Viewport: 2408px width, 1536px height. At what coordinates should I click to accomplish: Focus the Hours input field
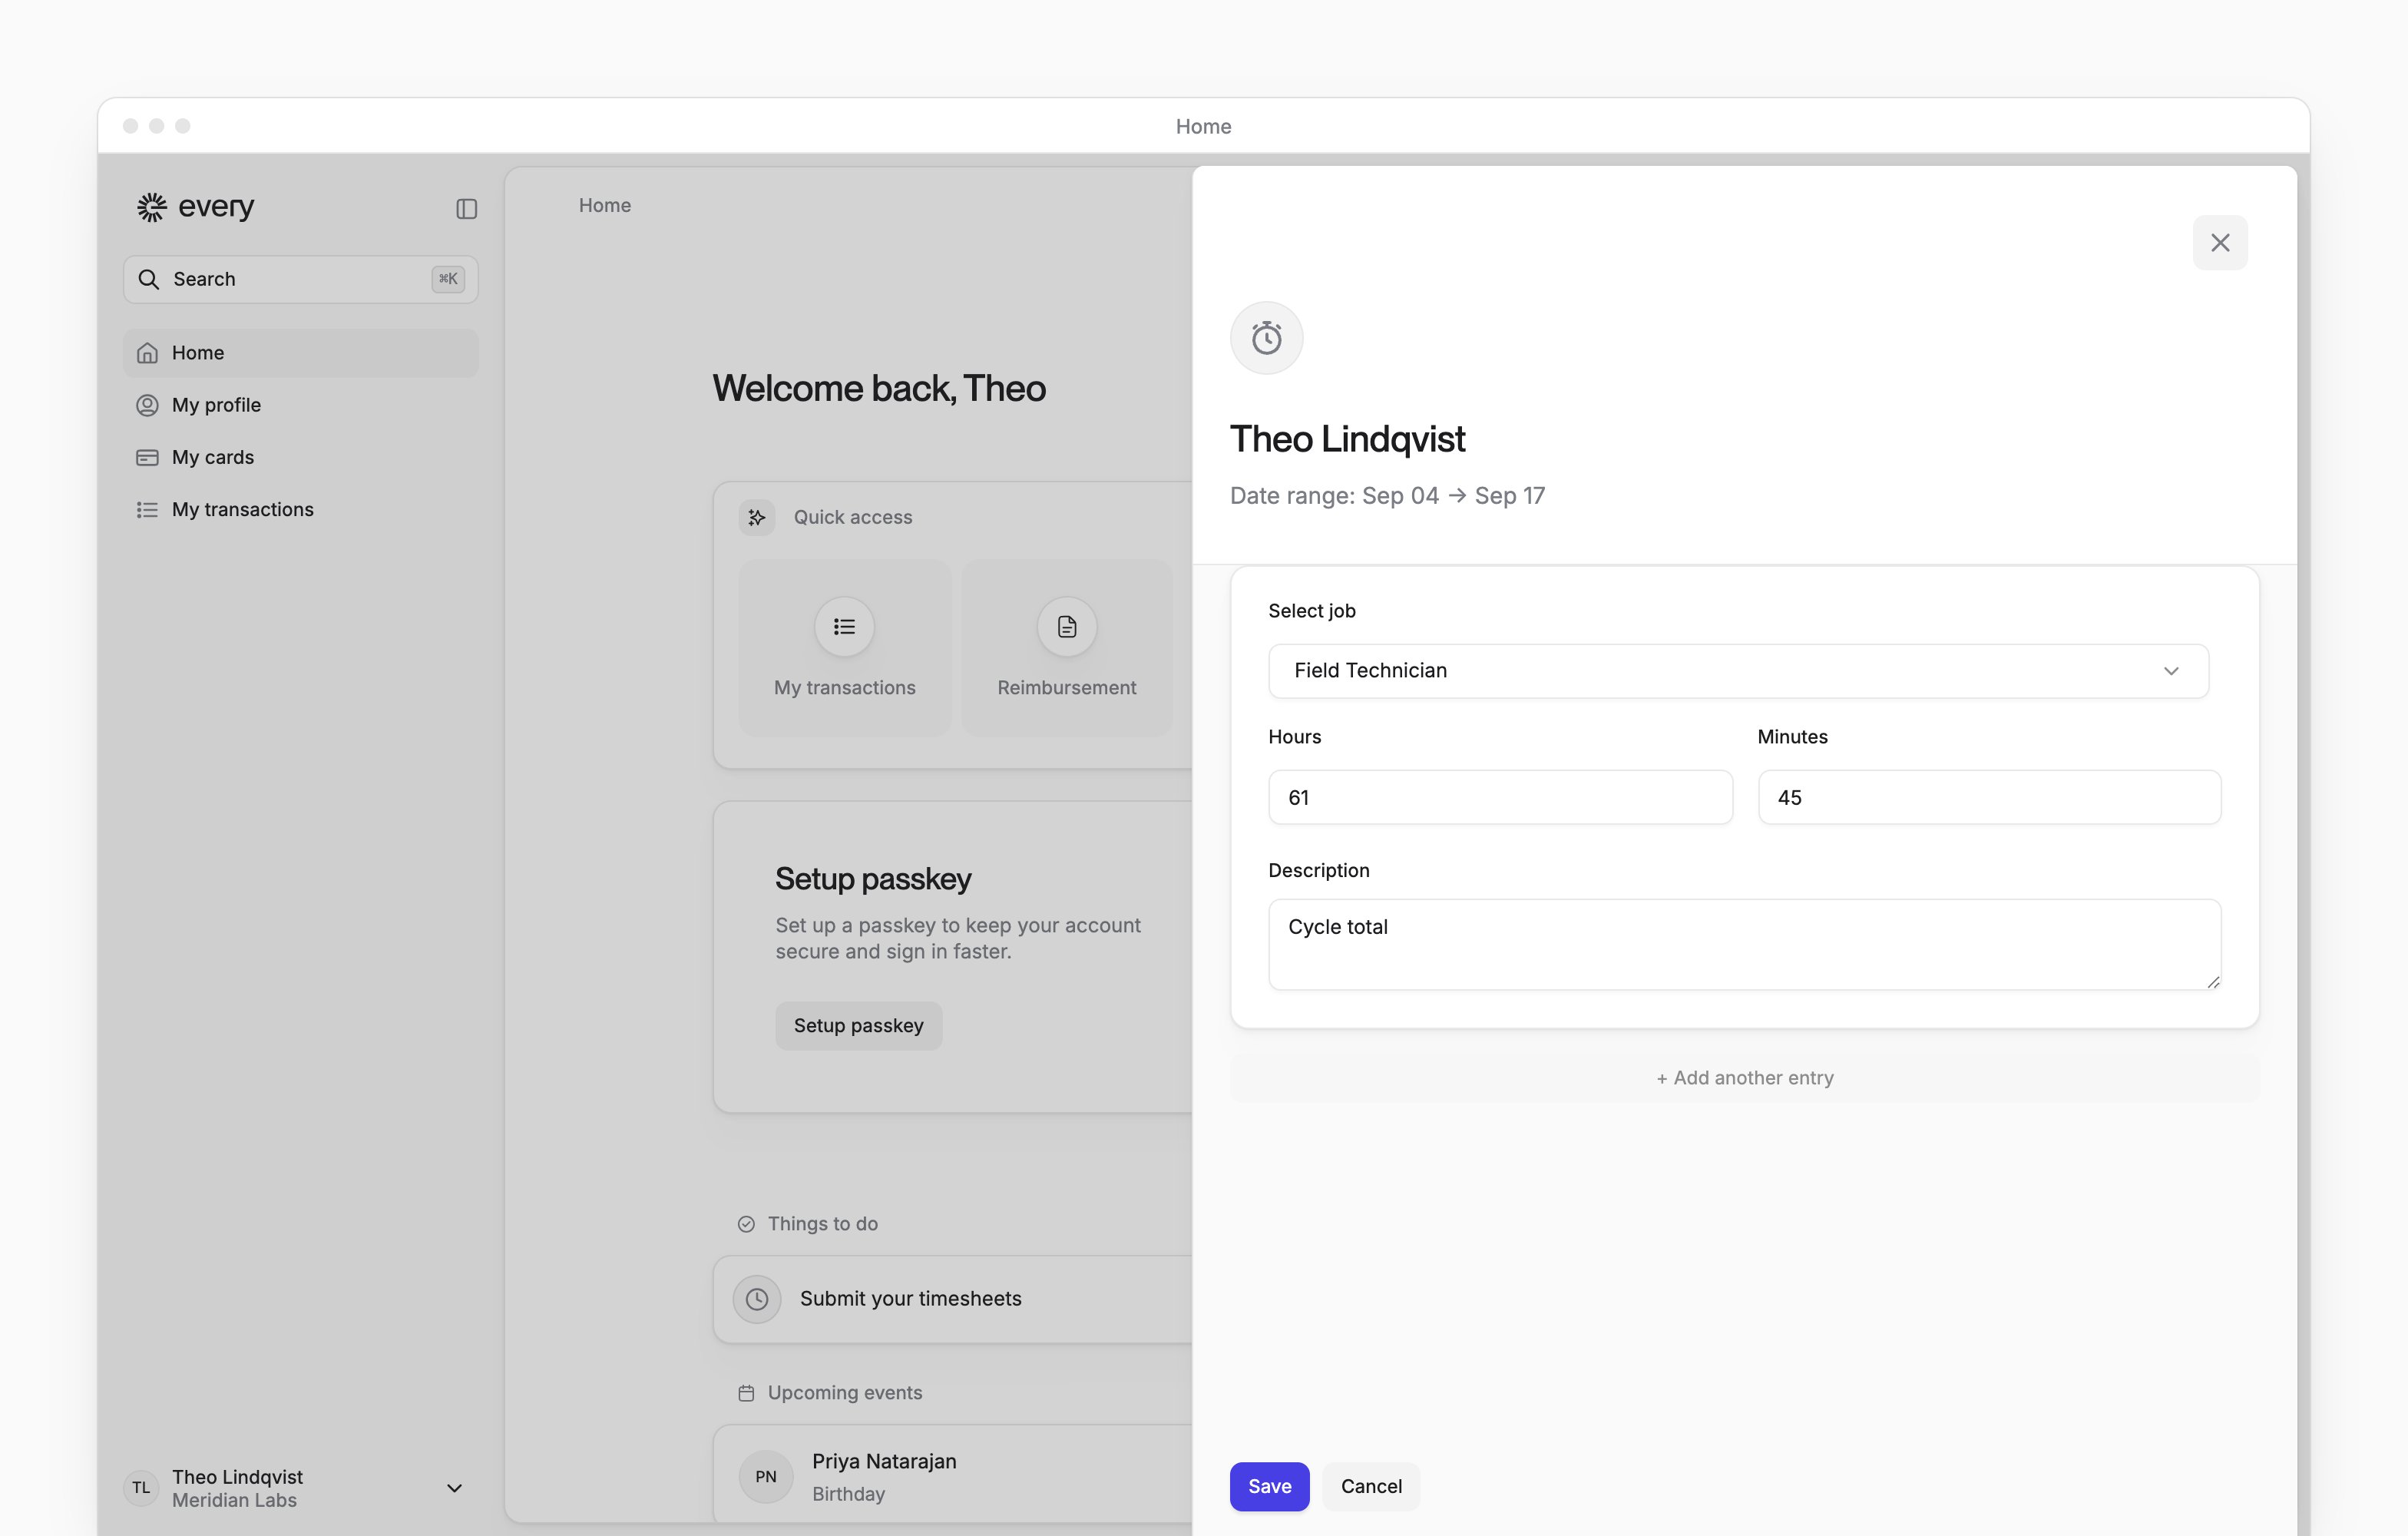click(1500, 798)
